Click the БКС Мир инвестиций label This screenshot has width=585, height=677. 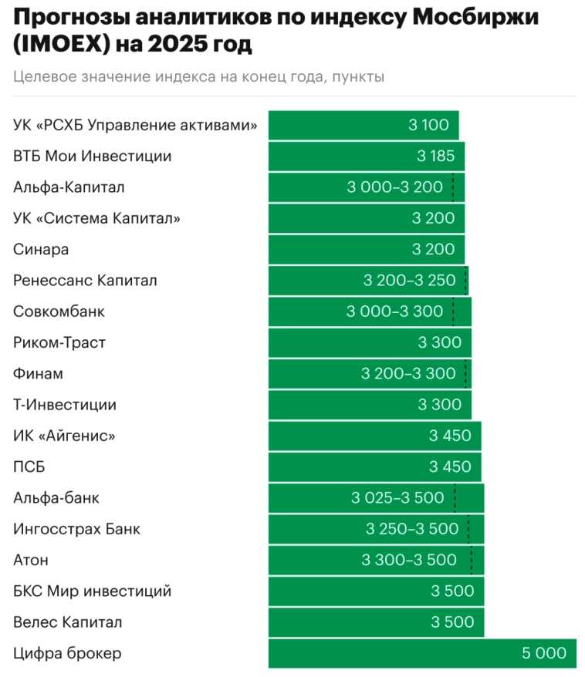pyautogui.click(x=92, y=591)
